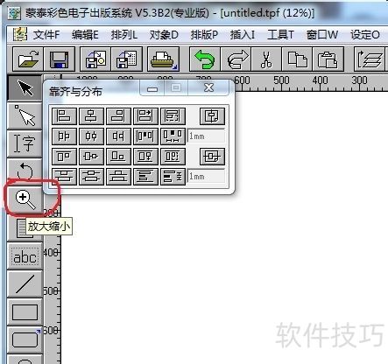Click distribute top edges vertically icon

click(x=64, y=177)
